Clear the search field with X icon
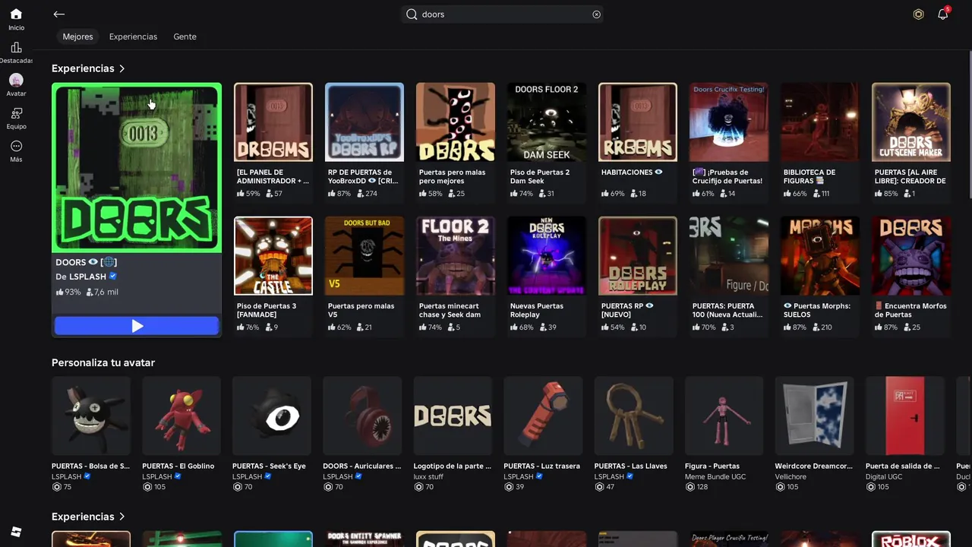 coord(596,14)
